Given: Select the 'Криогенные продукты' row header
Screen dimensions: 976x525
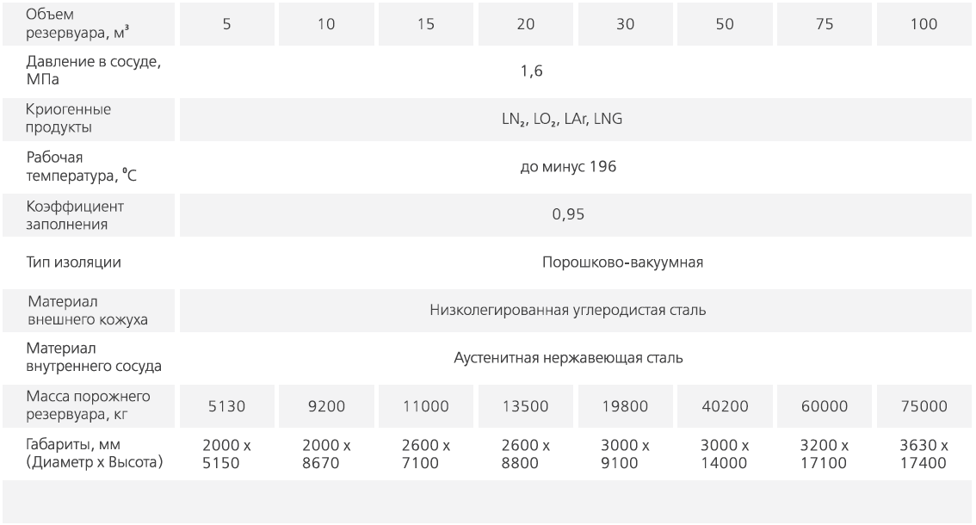Looking at the screenshot, I should point(89,119).
